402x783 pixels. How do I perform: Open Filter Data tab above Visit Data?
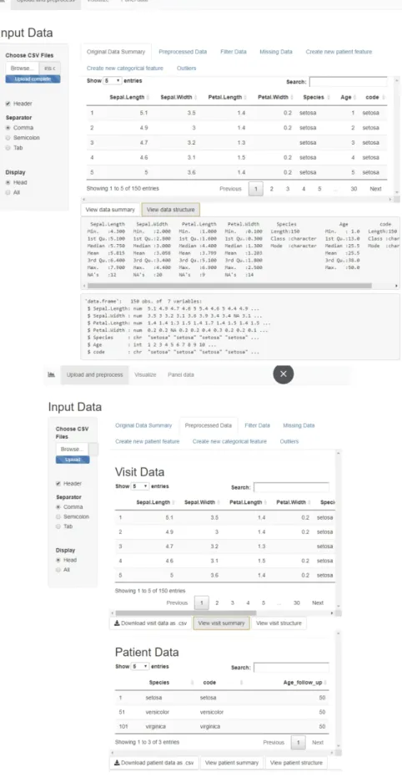[257, 425]
